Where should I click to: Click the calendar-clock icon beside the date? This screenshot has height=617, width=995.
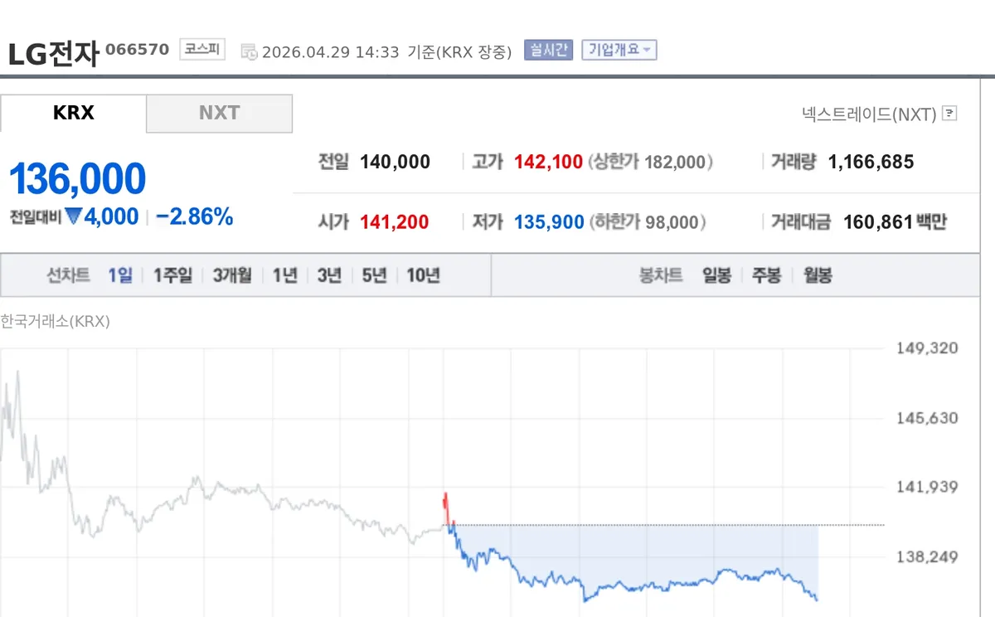tap(249, 52)
